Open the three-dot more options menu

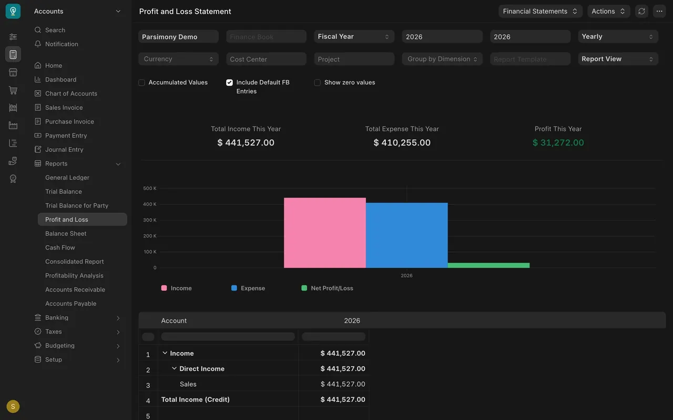tap(659, 11)
